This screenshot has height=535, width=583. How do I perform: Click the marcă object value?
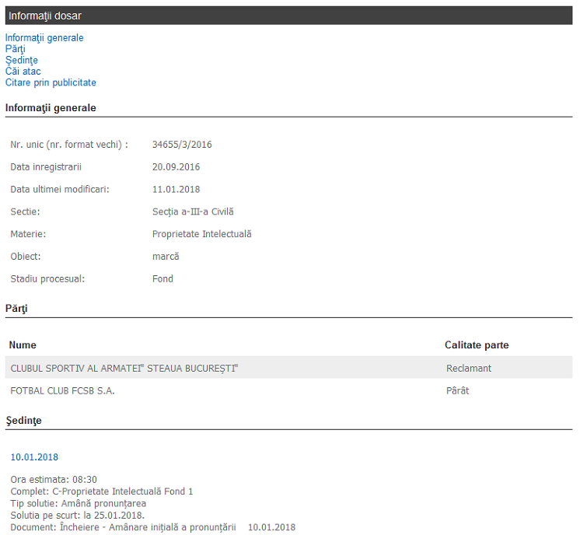[166, 257]
